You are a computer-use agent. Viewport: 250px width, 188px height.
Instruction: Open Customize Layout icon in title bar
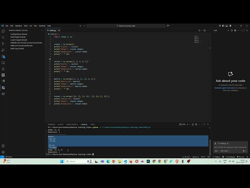(x=220, y=26)
